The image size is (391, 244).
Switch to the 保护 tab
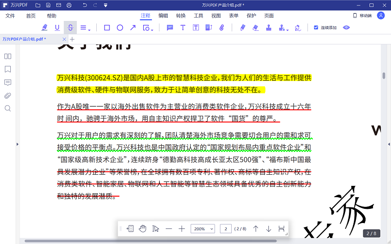tap(251, 16)
